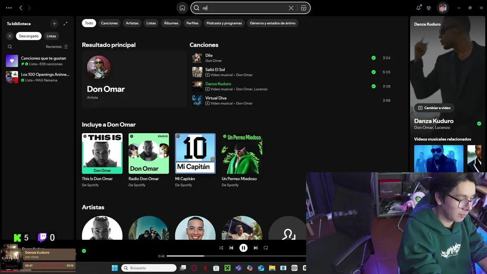Open Don Omar main result card

[134, 79]
